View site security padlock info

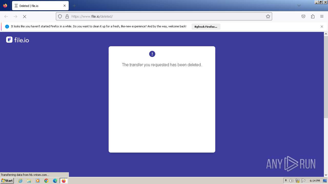[67, 16]
